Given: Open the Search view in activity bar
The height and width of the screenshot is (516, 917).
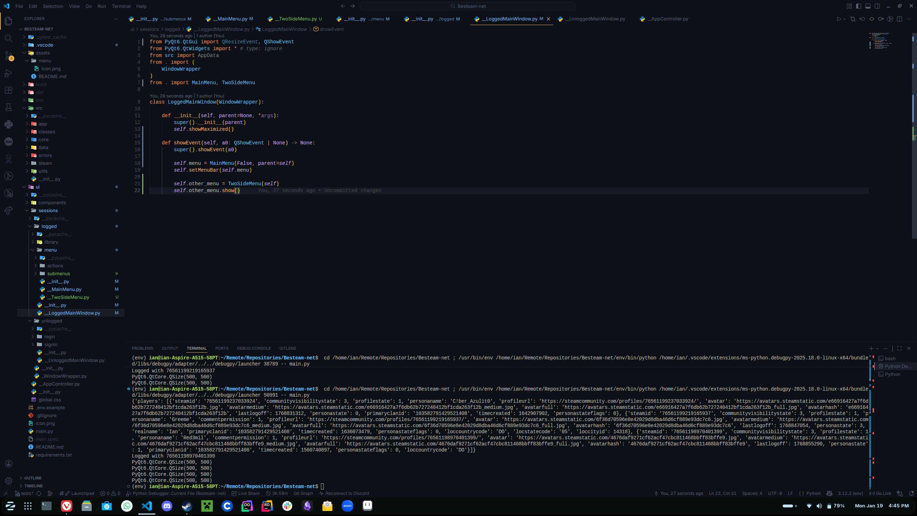Looking at the screenshot, I should coord(9,38).
